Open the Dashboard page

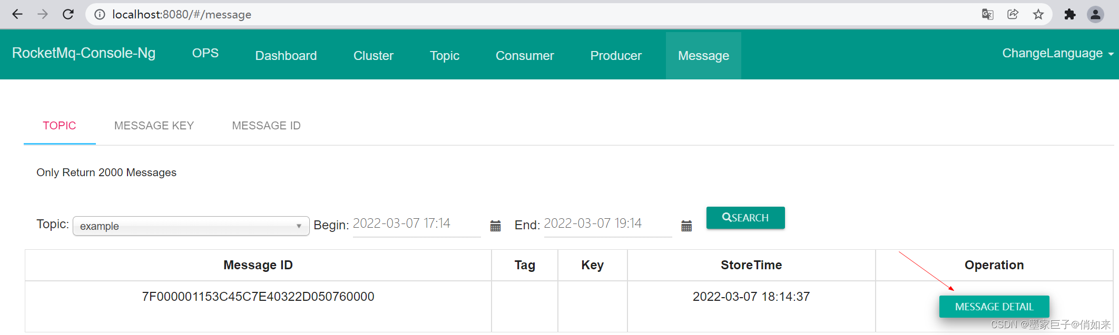(x=286, y=56)
